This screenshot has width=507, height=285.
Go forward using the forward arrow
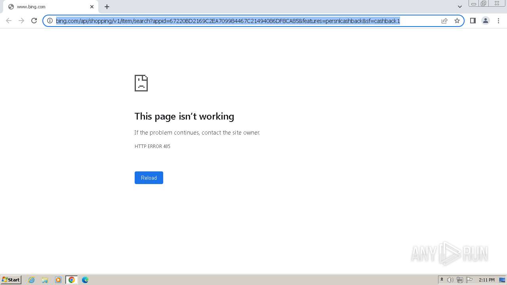(x=21, y=21)
